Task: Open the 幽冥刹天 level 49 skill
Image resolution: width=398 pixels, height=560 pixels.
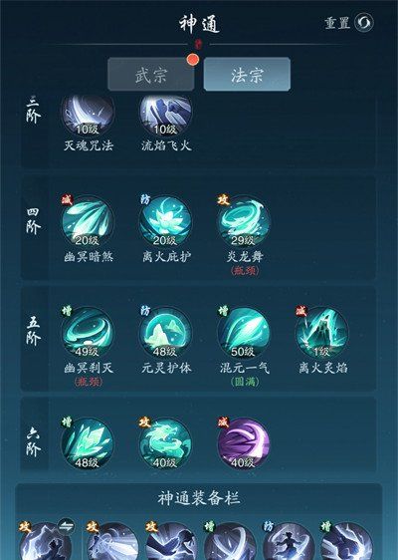Action: [x=88, y=333]
